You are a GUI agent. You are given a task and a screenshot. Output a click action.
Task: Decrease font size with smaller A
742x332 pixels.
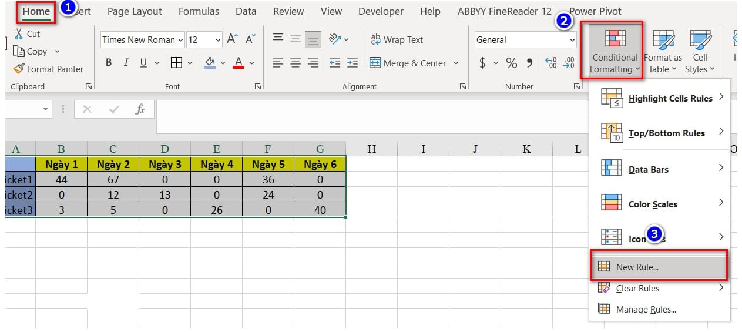click(250, 39)
